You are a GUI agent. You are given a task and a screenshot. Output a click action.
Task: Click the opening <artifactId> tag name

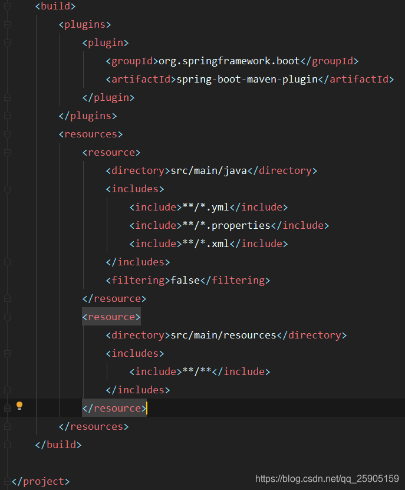[141, 80]
